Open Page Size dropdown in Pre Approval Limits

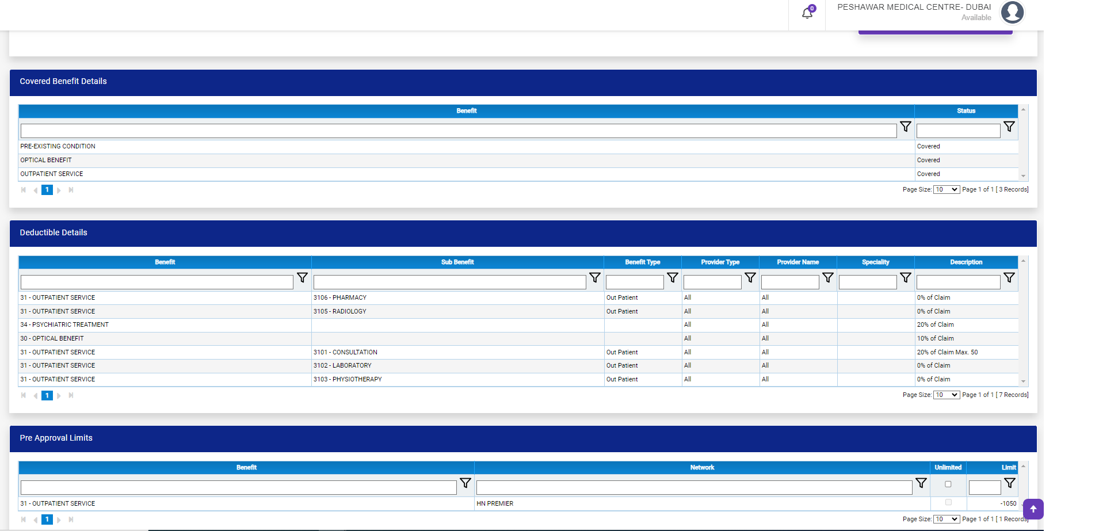click(946, 519)
